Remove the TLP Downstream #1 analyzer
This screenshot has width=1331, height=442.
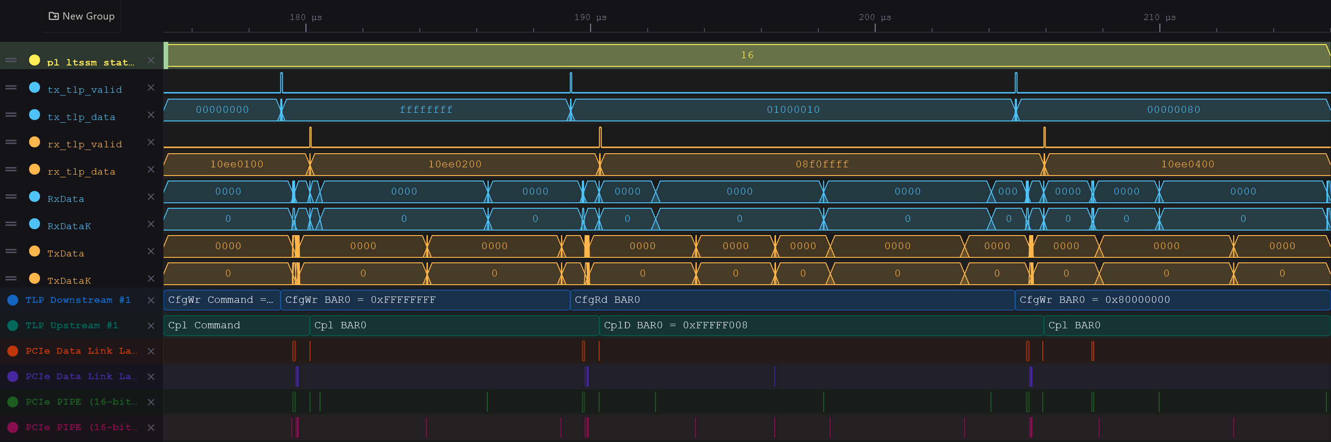coord(151,301)
